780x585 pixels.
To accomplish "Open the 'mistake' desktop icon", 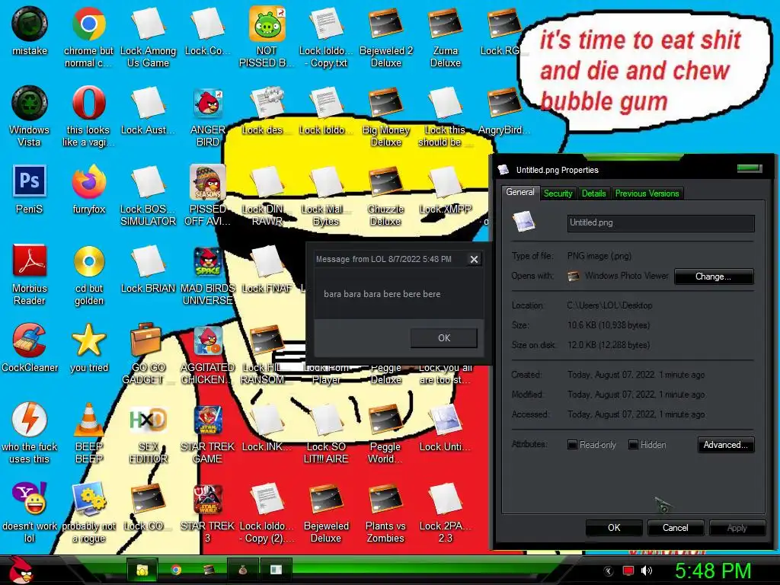I will pyautogui.click(x=30, y=24).
